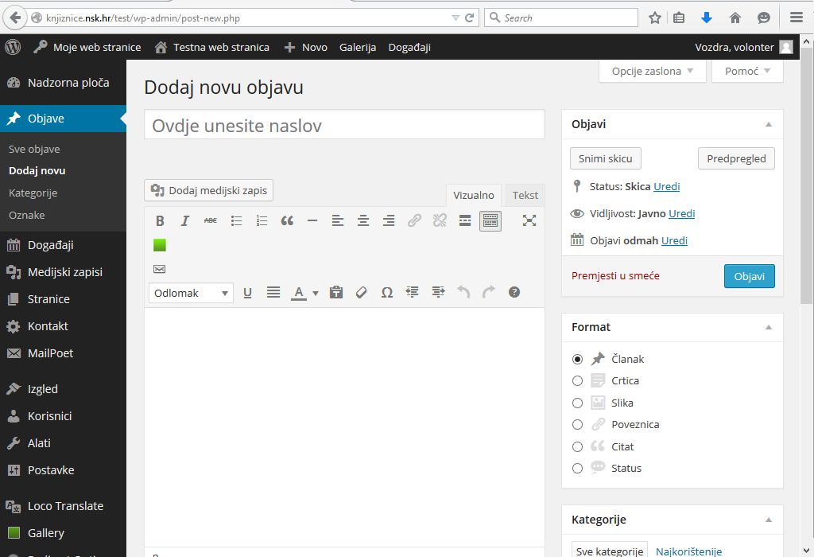The image size is (814, 557).
Task: Open the Odlomak paragraph format dropdown
Action: 191,293
